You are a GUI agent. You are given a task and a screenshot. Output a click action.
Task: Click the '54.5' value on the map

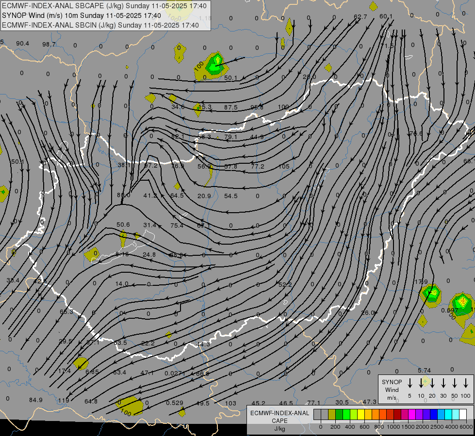[230, 196]
